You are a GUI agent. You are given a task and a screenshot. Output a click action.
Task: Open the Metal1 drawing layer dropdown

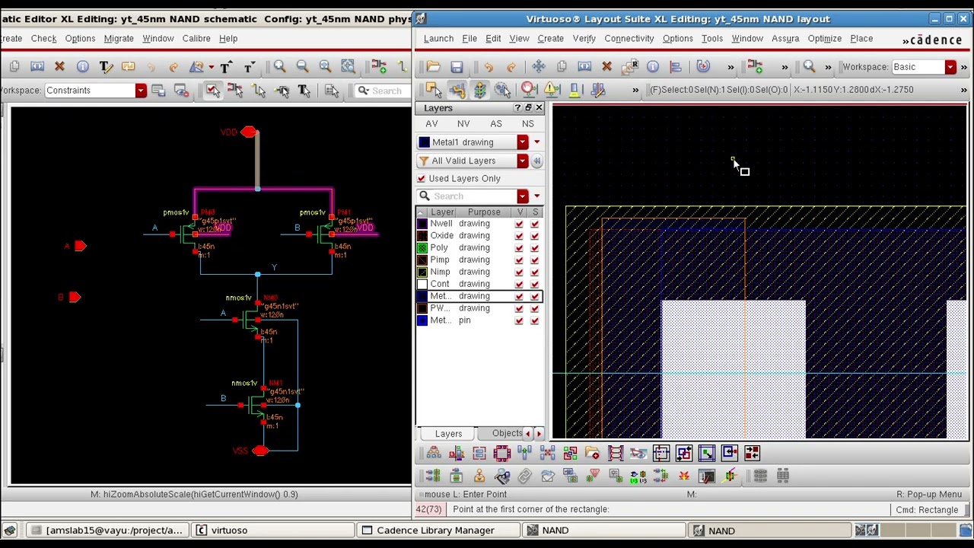click(x=522, y=142)
